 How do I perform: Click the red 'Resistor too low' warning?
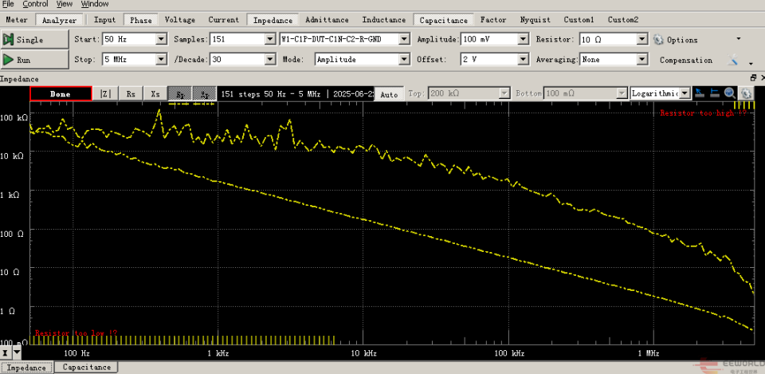(76, 333)
